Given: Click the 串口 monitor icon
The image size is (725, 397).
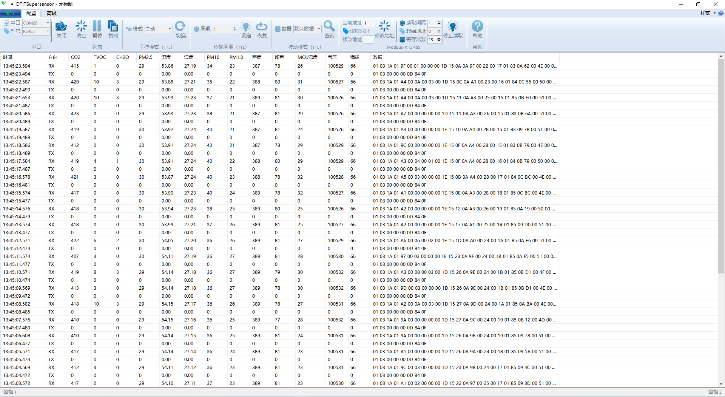Looking at the screenshot, I should point(6,23).
